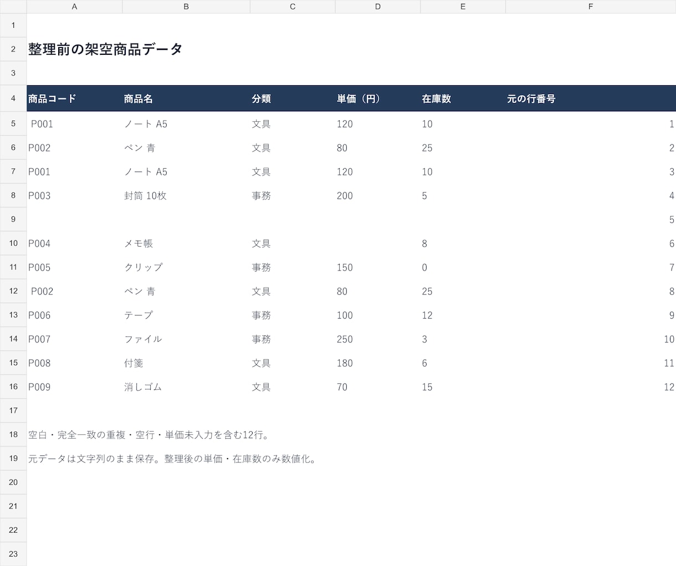Select 文具 category in メモ帳 row
The image size is (676, 566).
293,243
